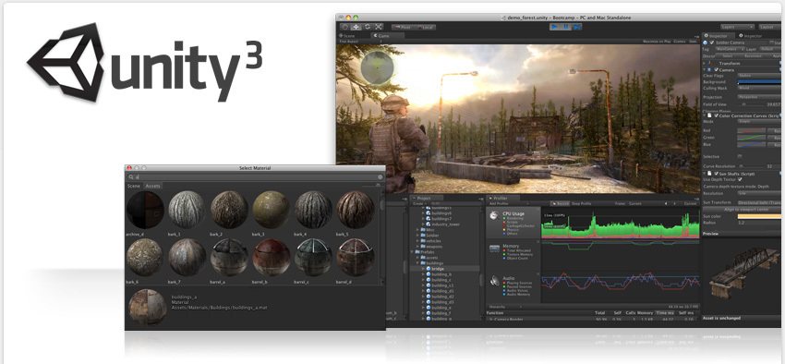
Task: Expand the Soldier folder
Action: (418, 236)
